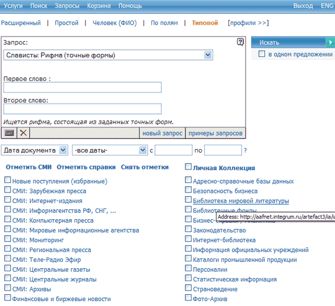Open the question mark help icon in query box
This screenshot has width=335, height=306.
click(x=240, y=42)
